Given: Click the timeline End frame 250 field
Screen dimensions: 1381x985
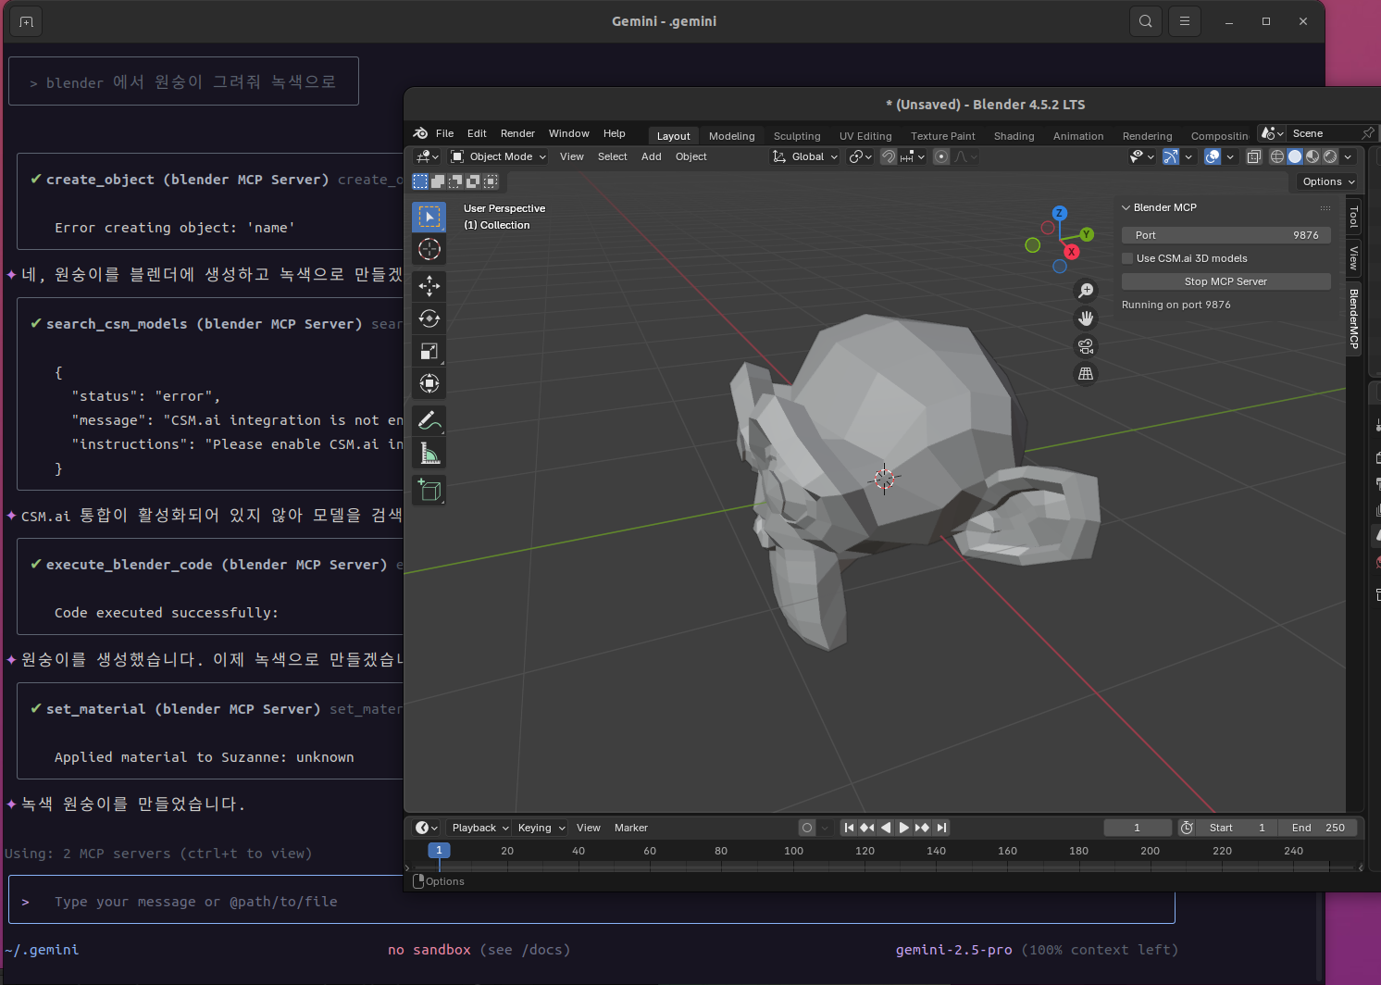Looking at the screenshot, I should tap(1318, 828).
